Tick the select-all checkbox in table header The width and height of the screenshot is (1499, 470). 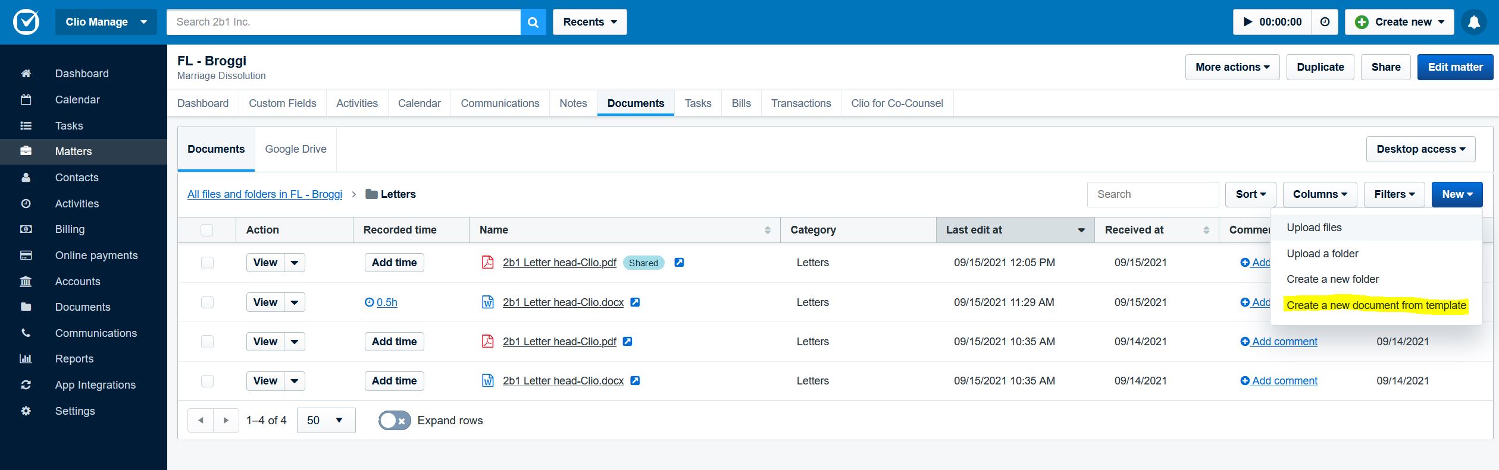click(x=206, y=230)
